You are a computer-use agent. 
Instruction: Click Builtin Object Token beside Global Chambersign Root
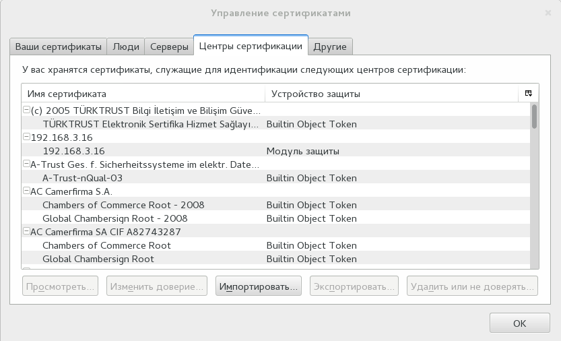tap(311, 259)
